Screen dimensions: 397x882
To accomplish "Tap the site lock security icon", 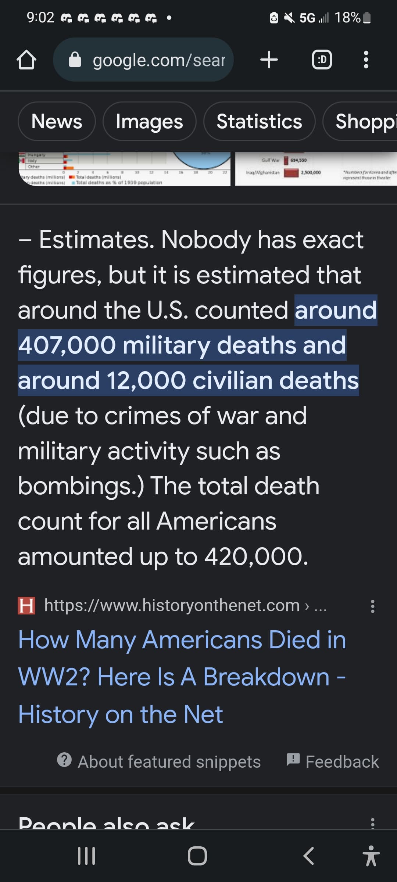I will [x=75, y=60].
